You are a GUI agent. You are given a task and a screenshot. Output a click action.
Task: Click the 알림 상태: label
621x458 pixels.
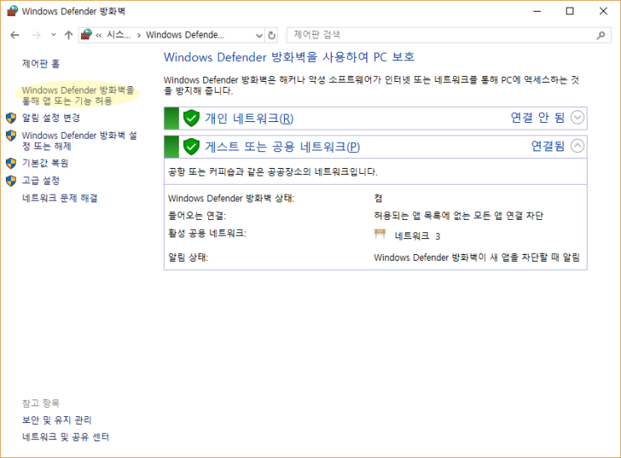tap(188, 257)
